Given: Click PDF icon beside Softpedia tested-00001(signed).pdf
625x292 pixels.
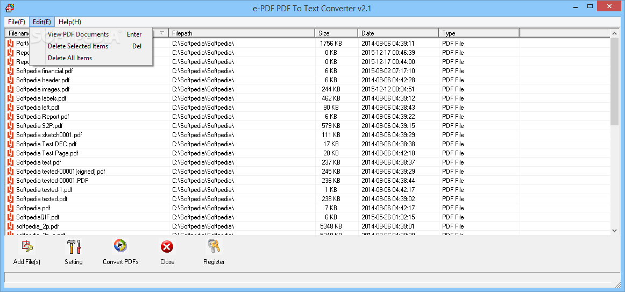Looking at the screenshot, I should tap(10, 172).
